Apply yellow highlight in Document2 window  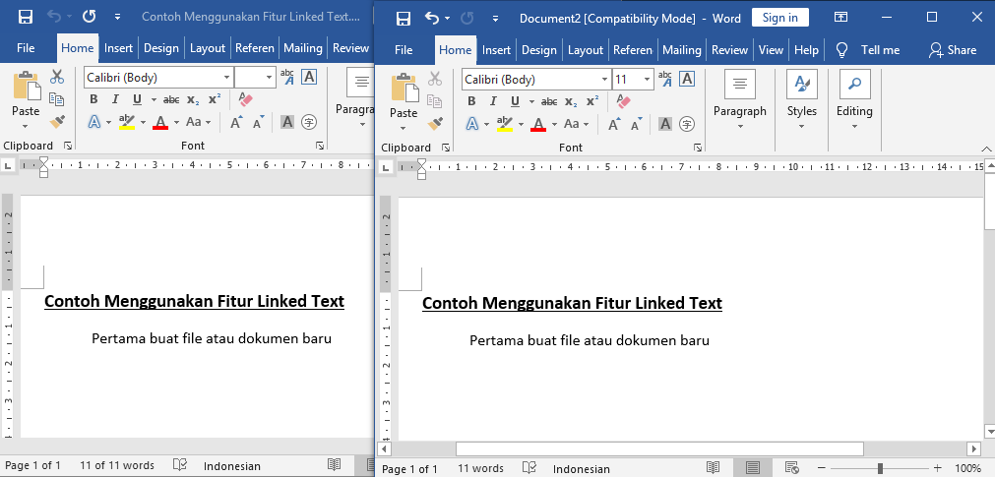coord(505,124)
